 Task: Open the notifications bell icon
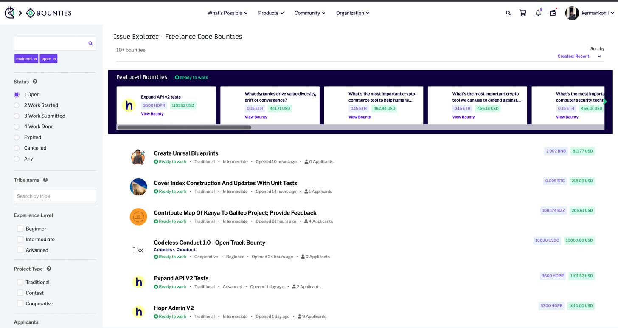[538, 13]
